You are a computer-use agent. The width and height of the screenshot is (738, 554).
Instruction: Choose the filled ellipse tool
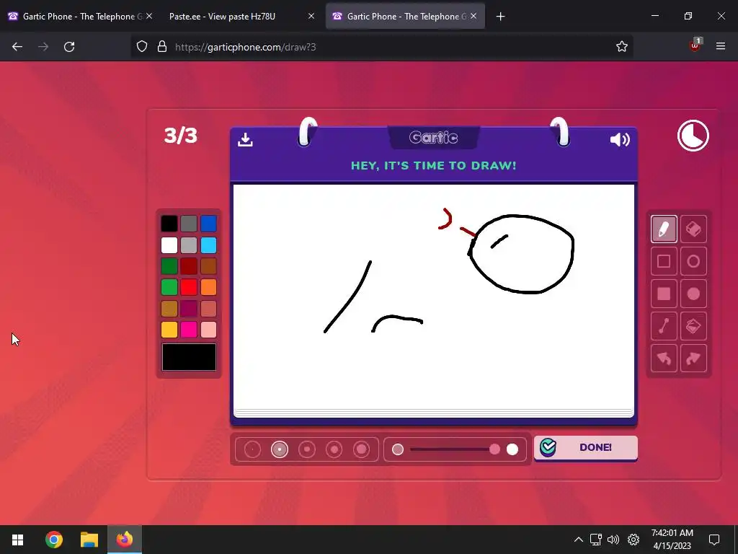click(x=693, y=294)
